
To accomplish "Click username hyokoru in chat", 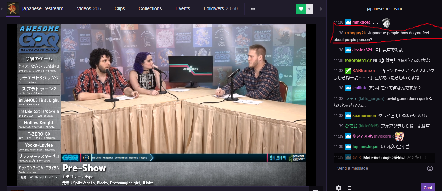I will point(383,136).
